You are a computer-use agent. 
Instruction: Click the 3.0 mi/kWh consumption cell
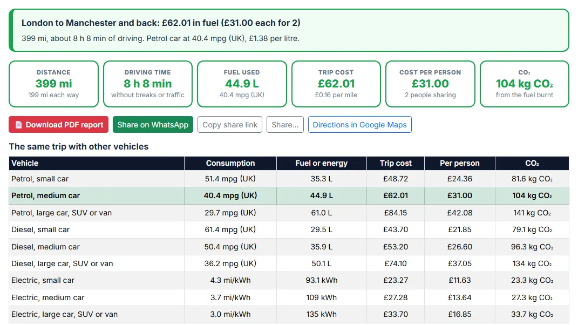tap(230, 315)
